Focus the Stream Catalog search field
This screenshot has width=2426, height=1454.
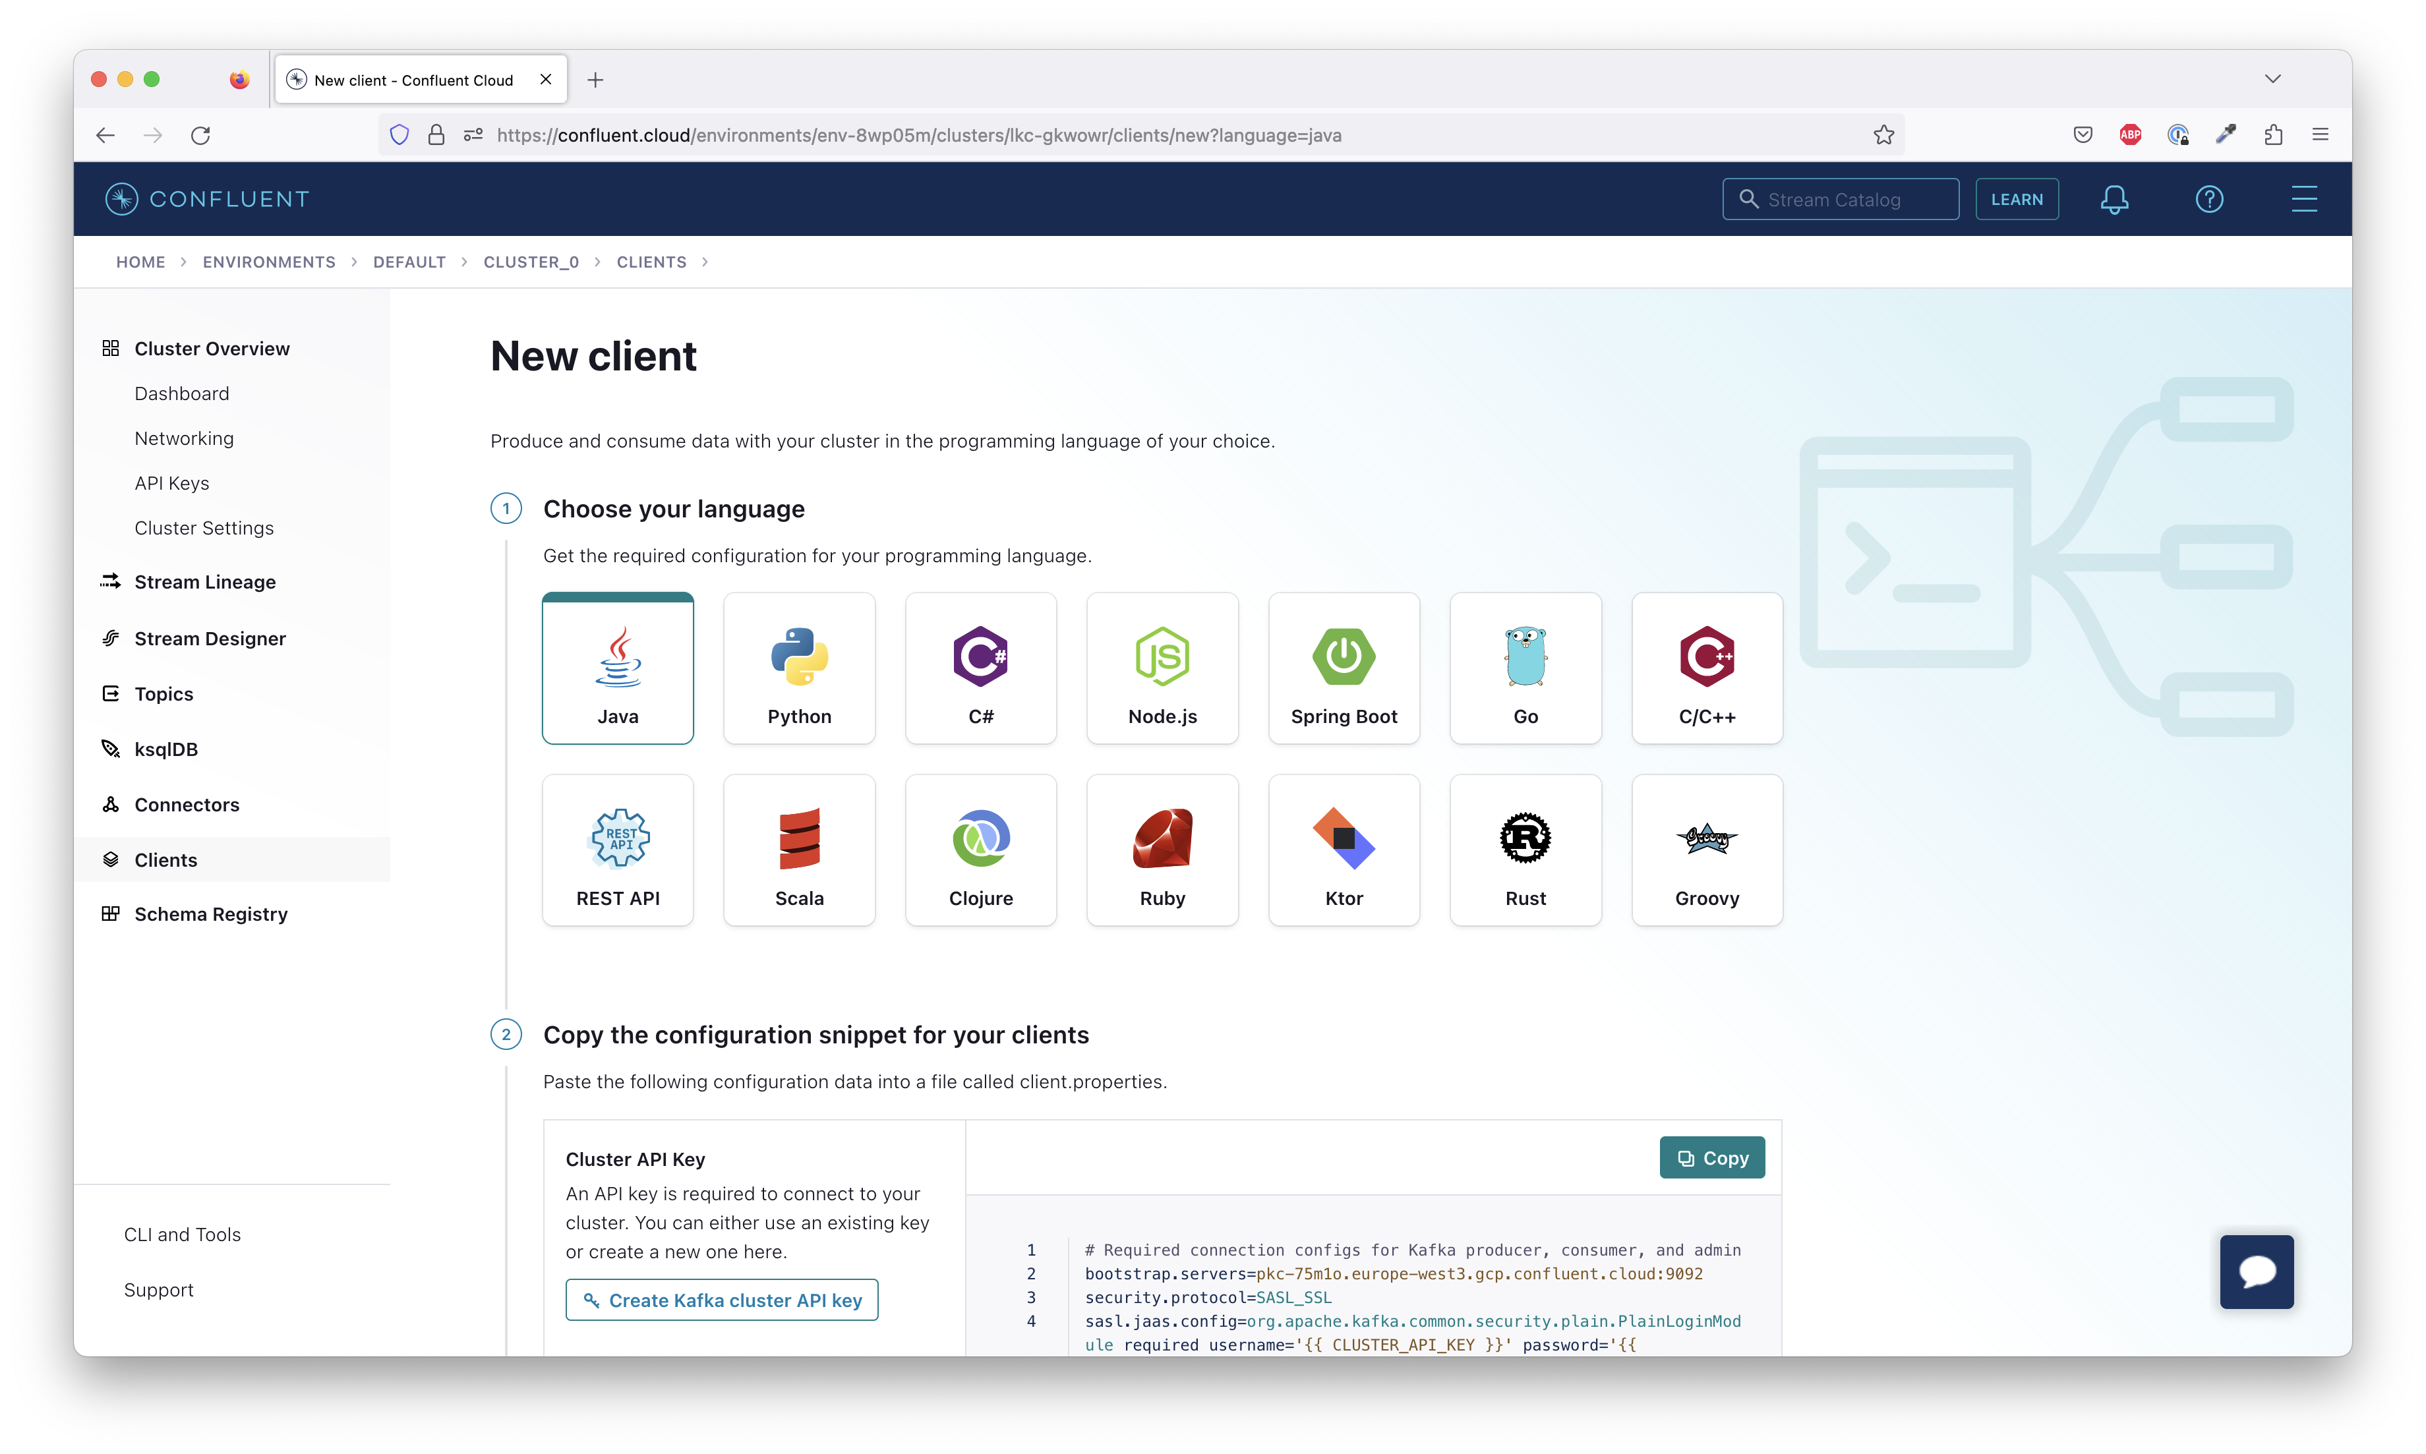pyautogui.click(x=1840, y=200)
